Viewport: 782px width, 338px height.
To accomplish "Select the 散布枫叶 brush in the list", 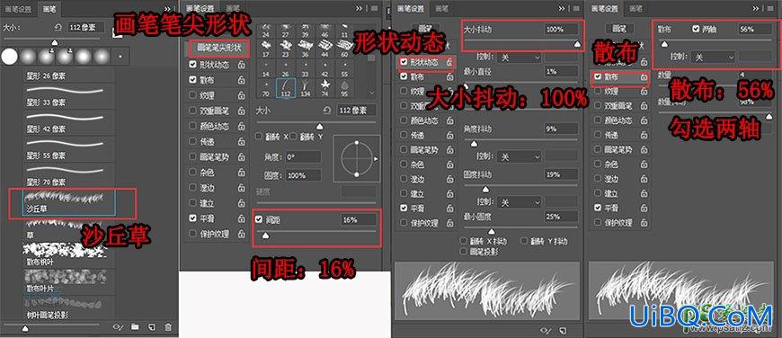I will [69, 254].
